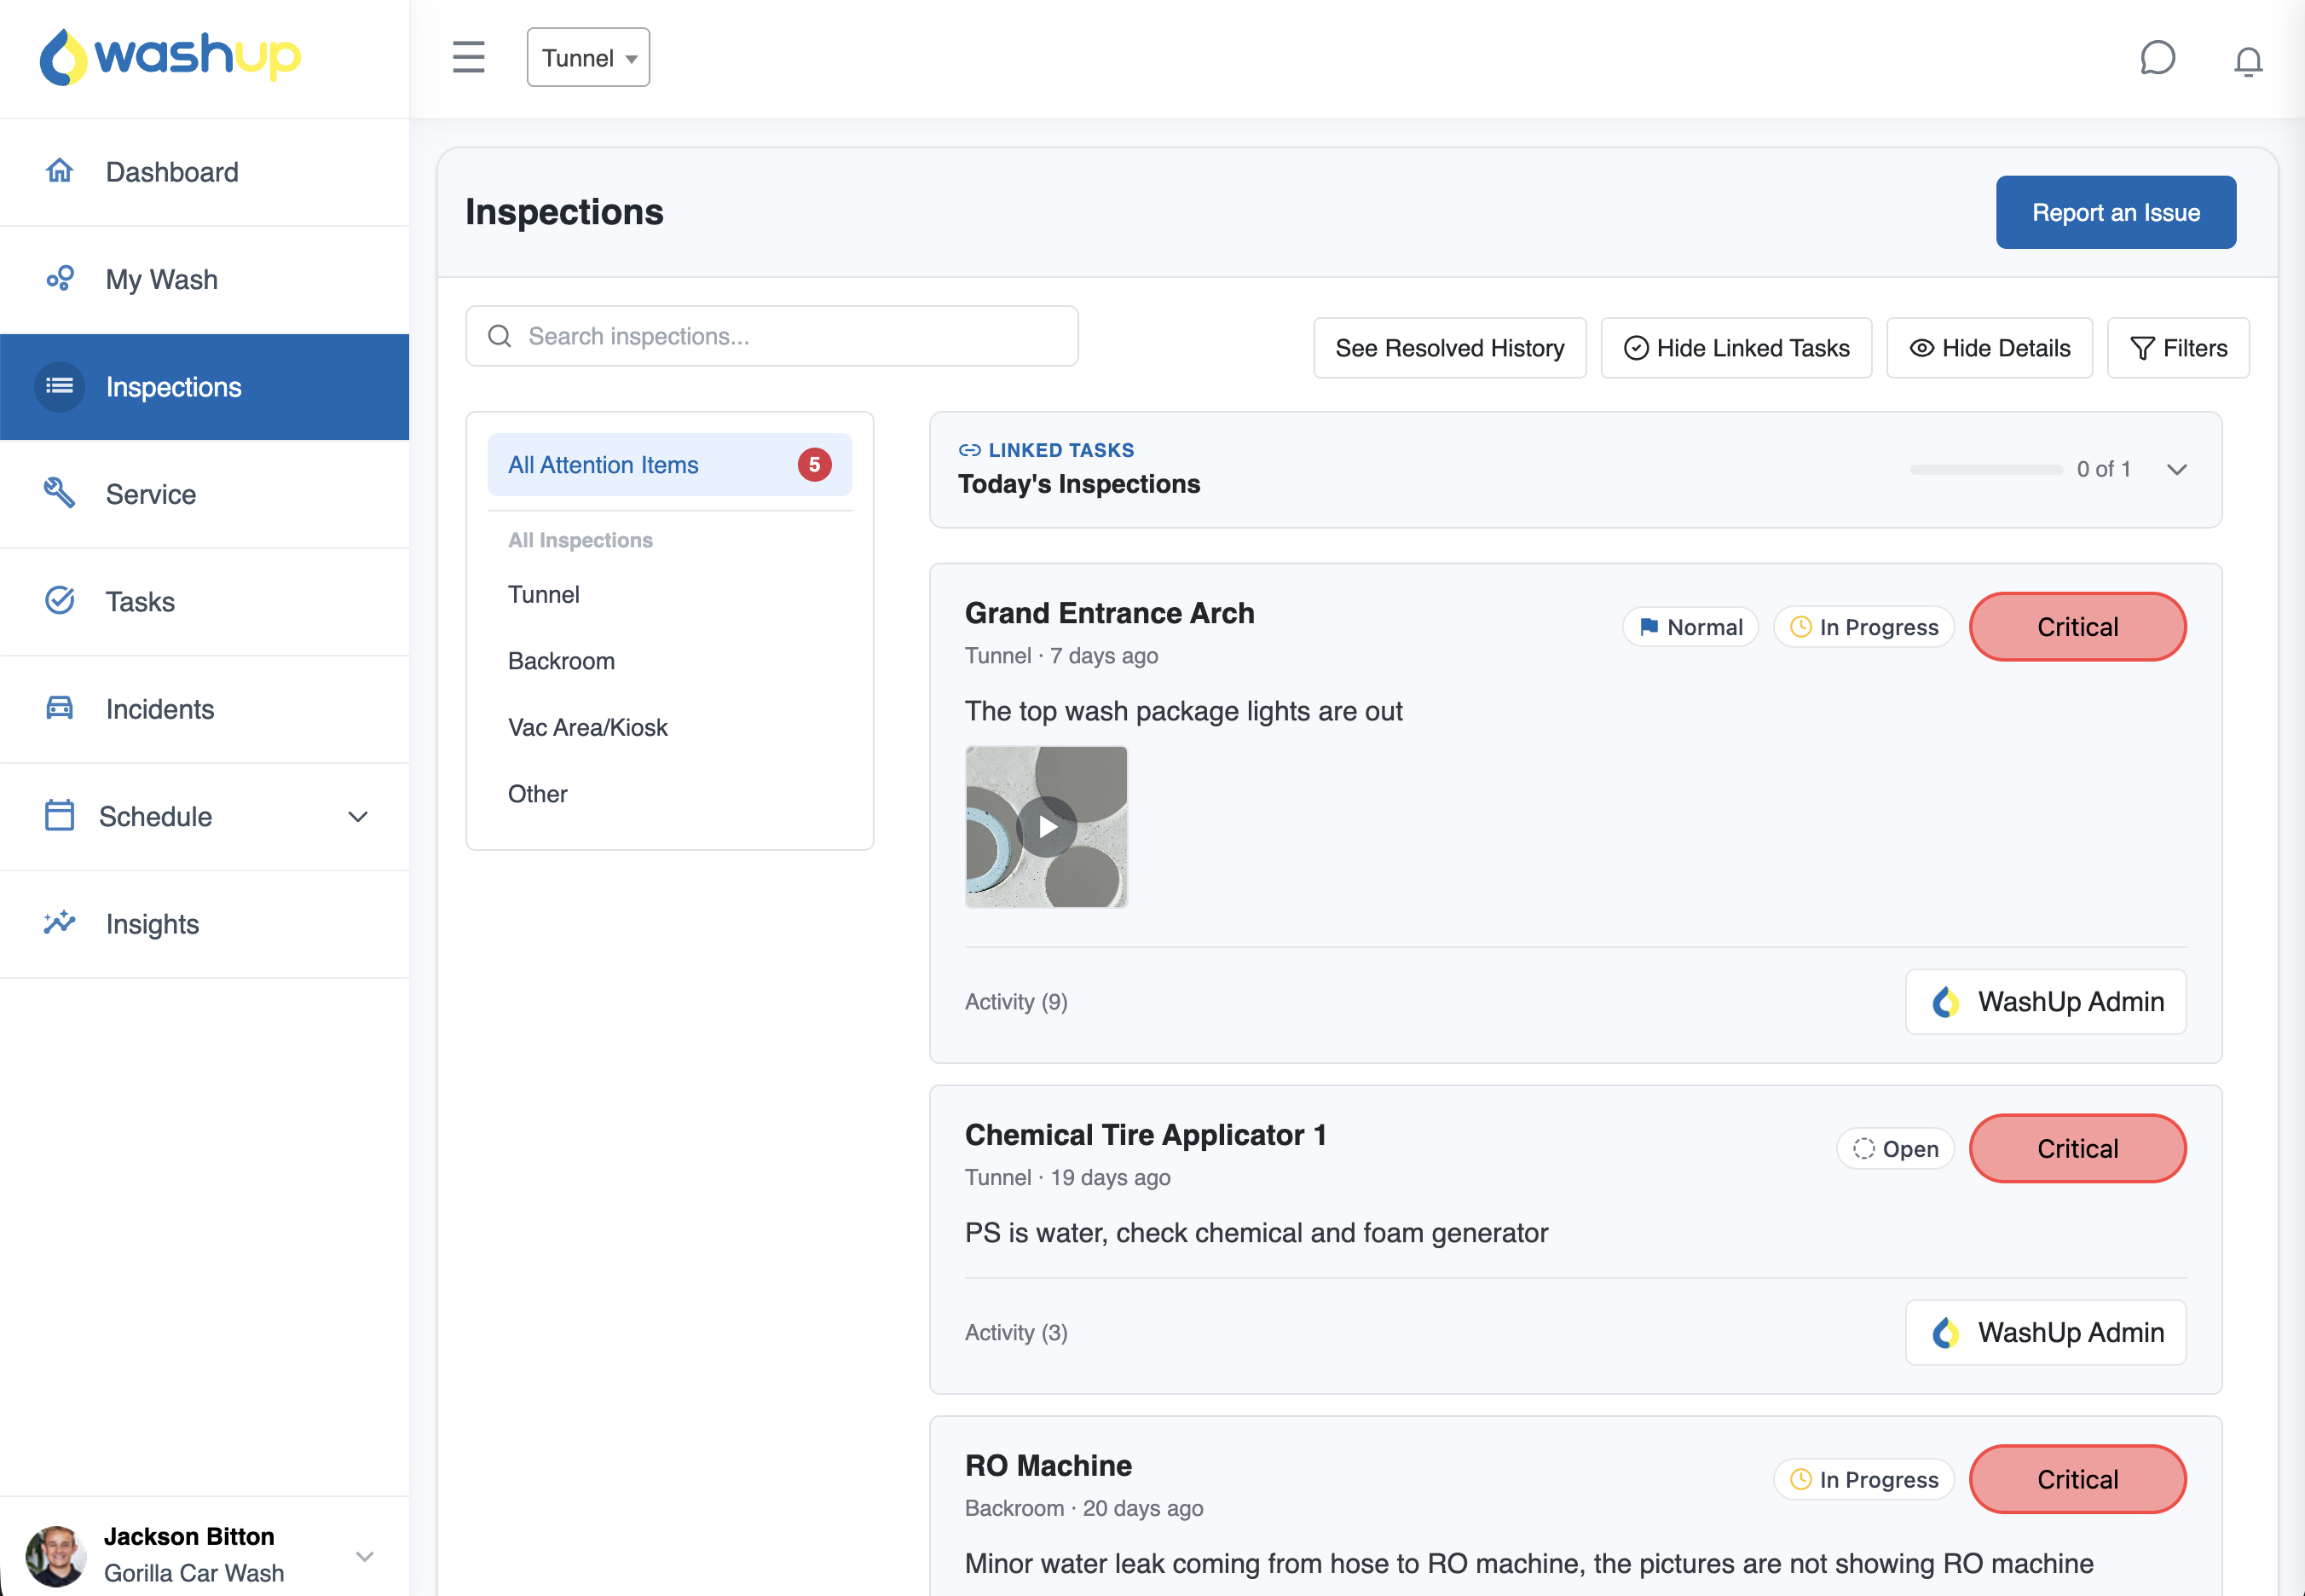Click the WashUp logo
This screenshot has width=2305, height=1596.
pyautogui.click(x=170, y=56)
